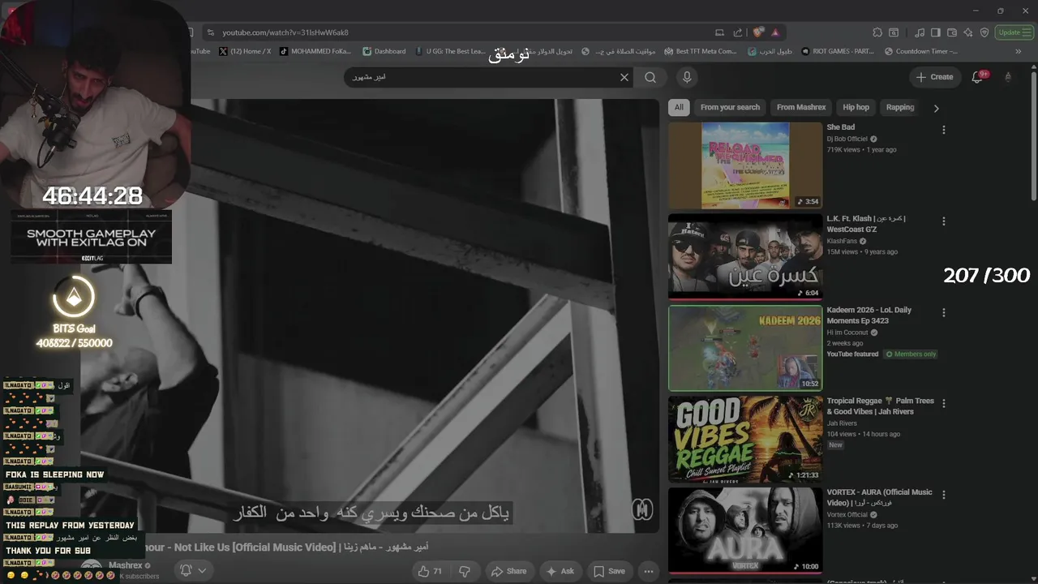Screen dimensions: 1038x584
Task: Open the VORTEX - AURA video thumbnail
Action: pos(745,530)
